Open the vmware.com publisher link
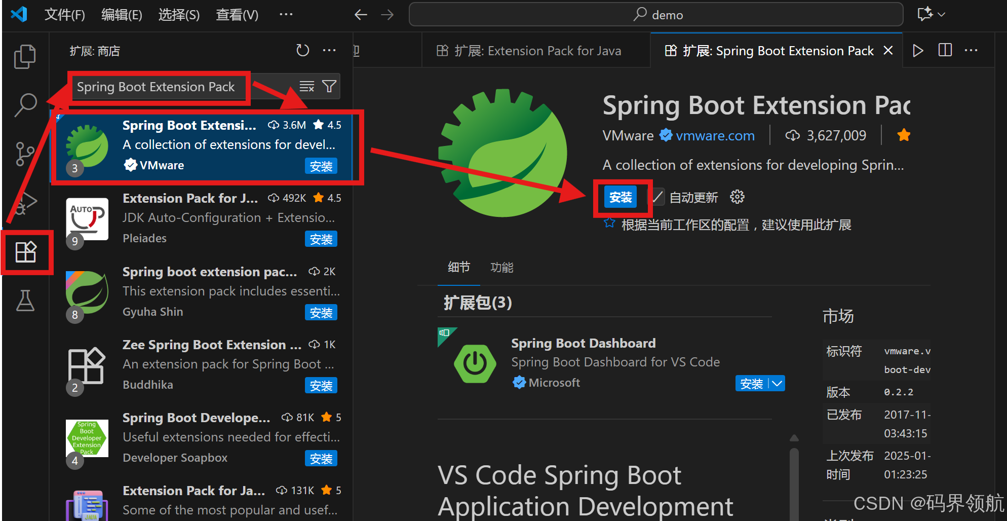This screenshot has width=1007, height=521. click(x=715, y=136)
